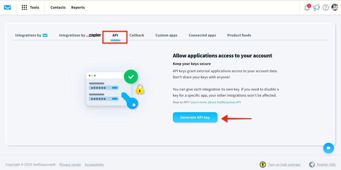Open the help question mark icon
341x170 pixels.
pos(326,7)
